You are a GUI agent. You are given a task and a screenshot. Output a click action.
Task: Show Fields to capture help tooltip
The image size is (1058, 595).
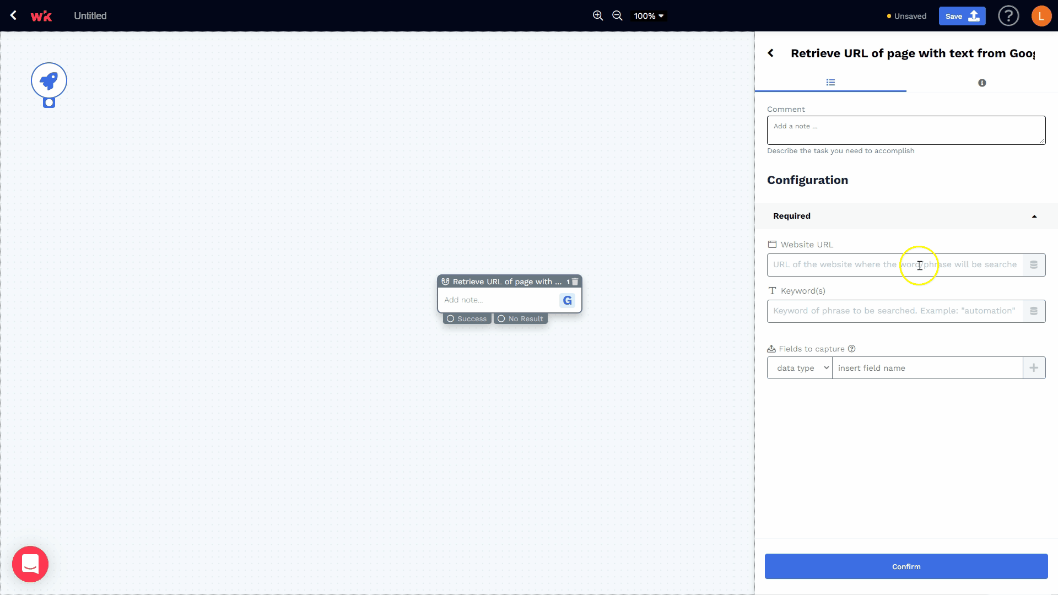851,349
